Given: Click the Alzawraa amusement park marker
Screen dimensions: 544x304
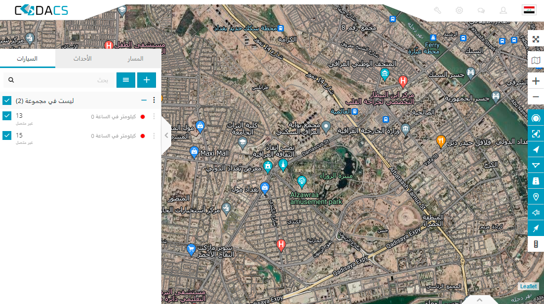Looking at the screenshot, I should point(302,181).
